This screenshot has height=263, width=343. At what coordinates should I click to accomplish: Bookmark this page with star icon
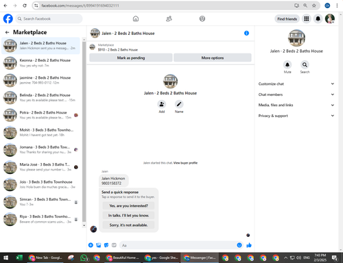pos(314,5)
